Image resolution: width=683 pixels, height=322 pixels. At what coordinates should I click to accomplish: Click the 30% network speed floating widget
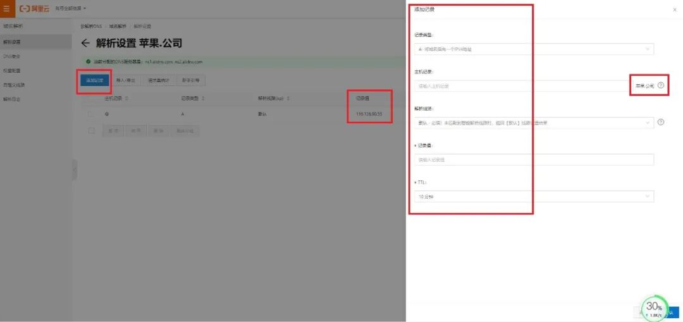(654, 307)
